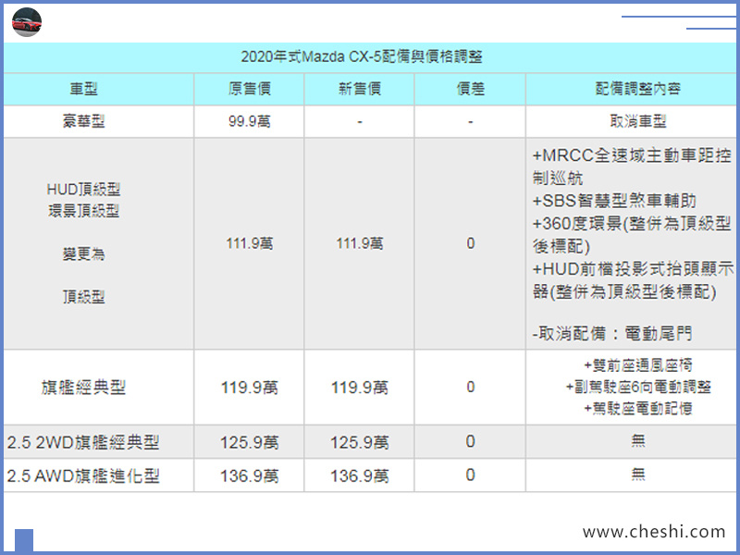Click the '變更為' text
This screenshot has width=740, height=555.
(83, 253)
